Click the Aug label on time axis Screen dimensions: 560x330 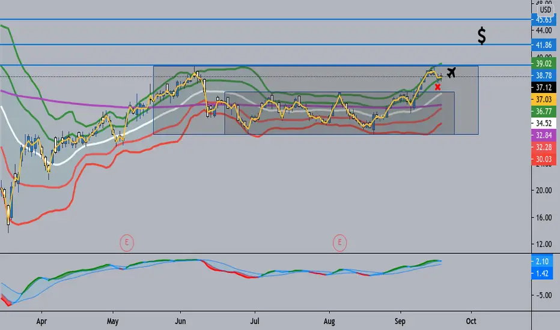tap(329, 321)
